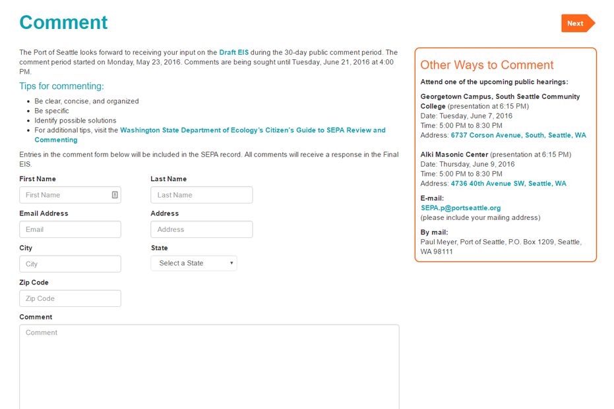Viewport: 614px width, 409px height.
Task: Open the 6737 Corson Avenue address link
Action: point(518,135)
